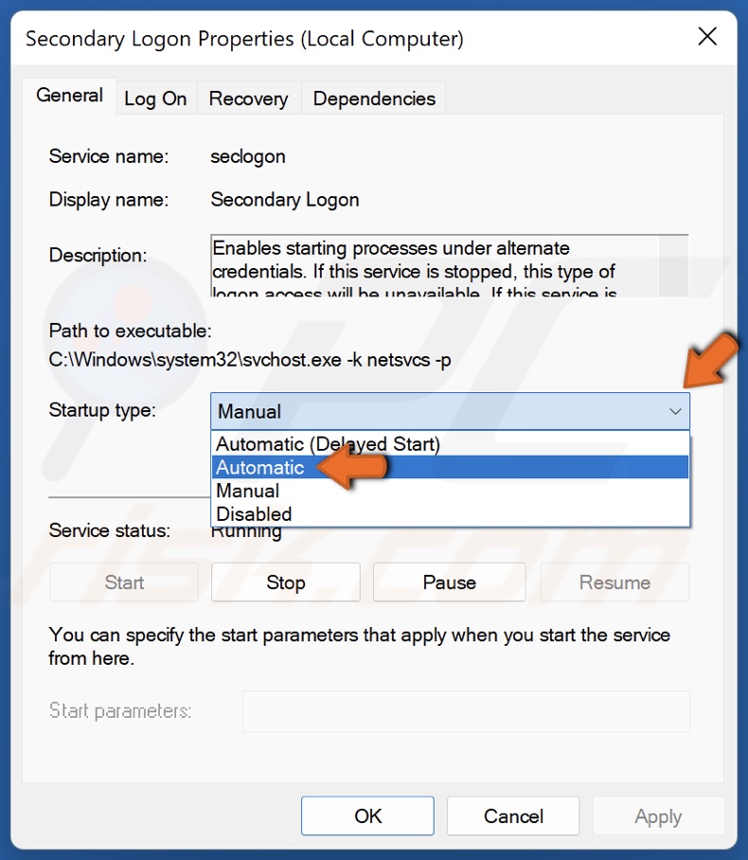Switch to the Log On tab
The height and width of the screenshot is (860, 748).
point(156,98)
